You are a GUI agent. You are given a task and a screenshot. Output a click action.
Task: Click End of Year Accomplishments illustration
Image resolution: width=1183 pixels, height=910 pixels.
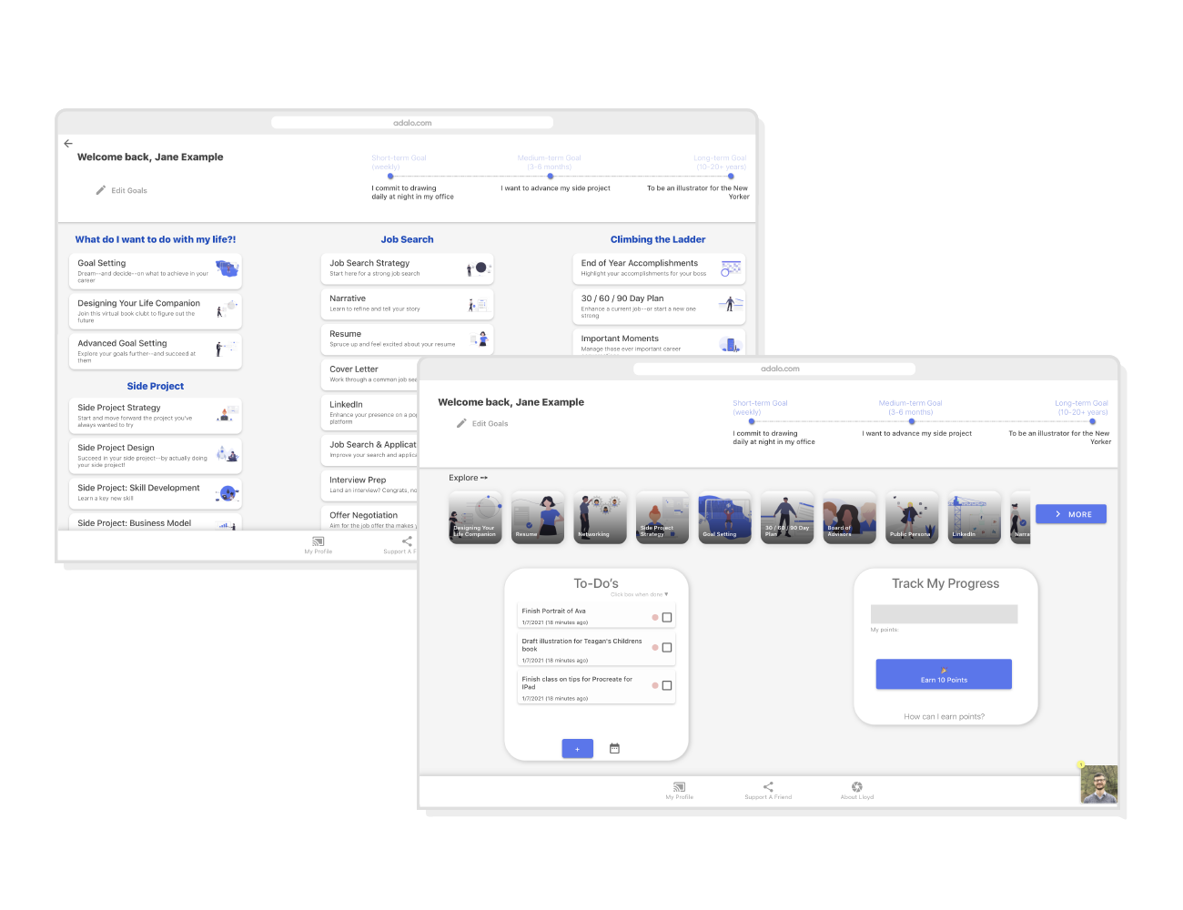(x=732, y=268)
